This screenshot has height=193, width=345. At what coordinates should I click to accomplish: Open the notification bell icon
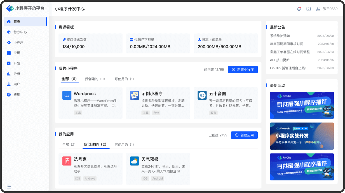[299, 9]
